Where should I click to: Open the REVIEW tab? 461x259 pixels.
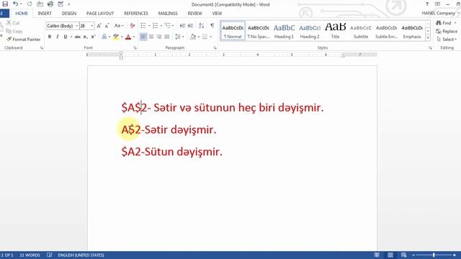click(194, 13)
